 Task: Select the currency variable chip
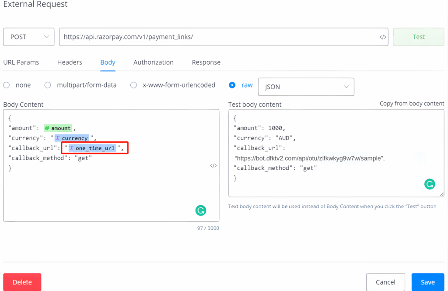click(x=72, y=138)
